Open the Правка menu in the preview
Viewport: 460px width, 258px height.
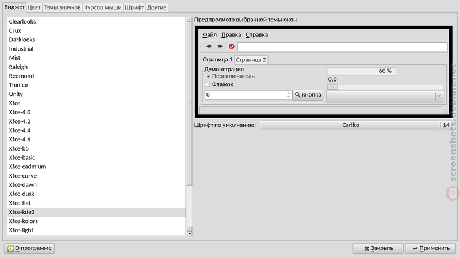231,34
